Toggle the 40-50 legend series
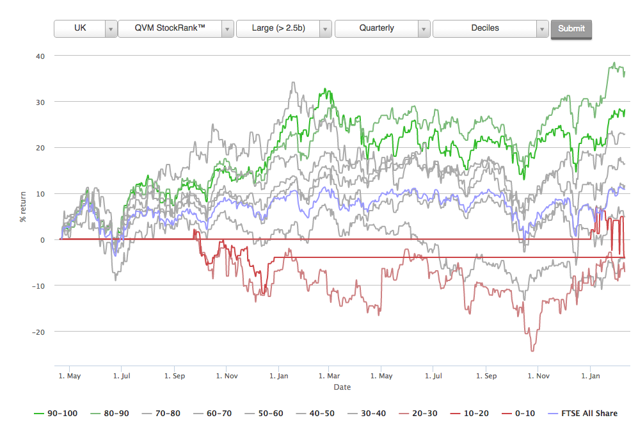The width and height of the screenshot is (638, 427). [315, 413]
